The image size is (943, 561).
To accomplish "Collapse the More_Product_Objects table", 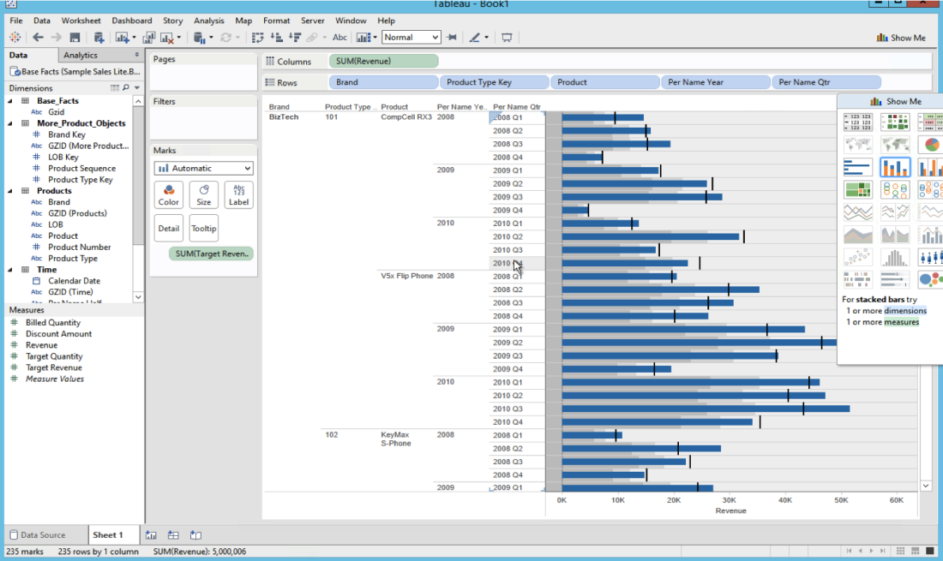I will [10, 123].
